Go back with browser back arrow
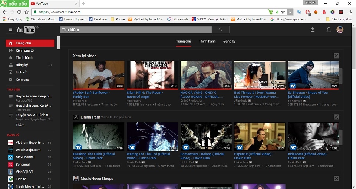The image size is (356, 189). point(5,12)
